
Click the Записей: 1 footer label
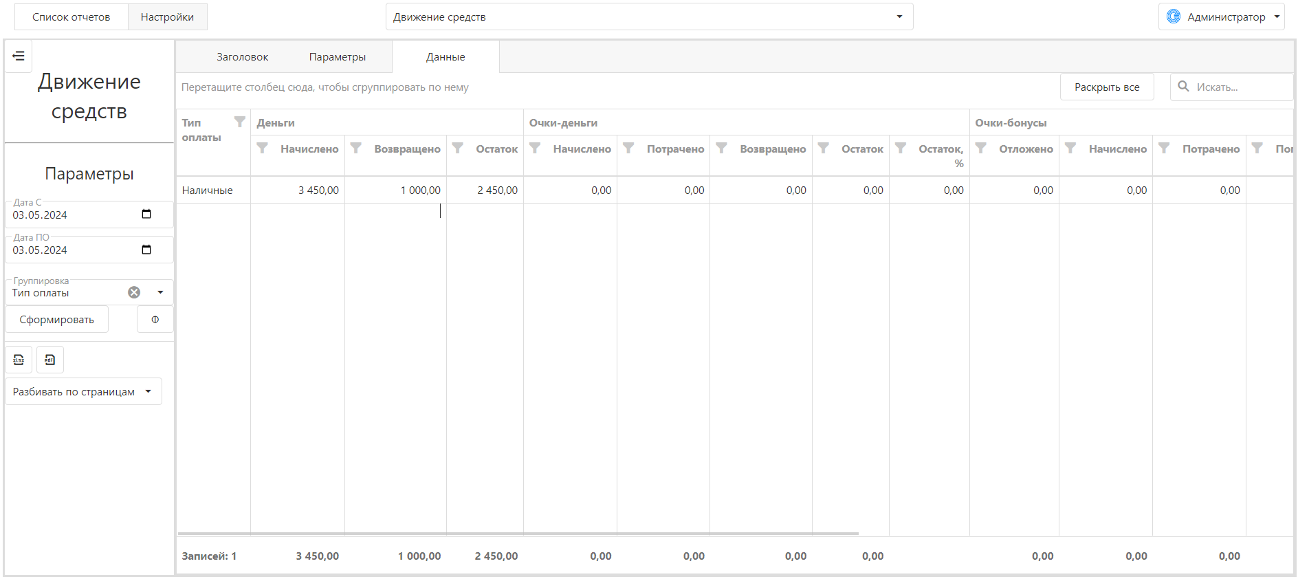click(x=209, y=556)
